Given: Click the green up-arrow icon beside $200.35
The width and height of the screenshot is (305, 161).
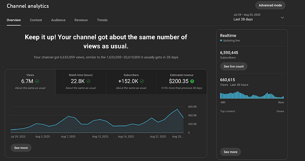Looking at the screenshot, I should click(192, 81).
